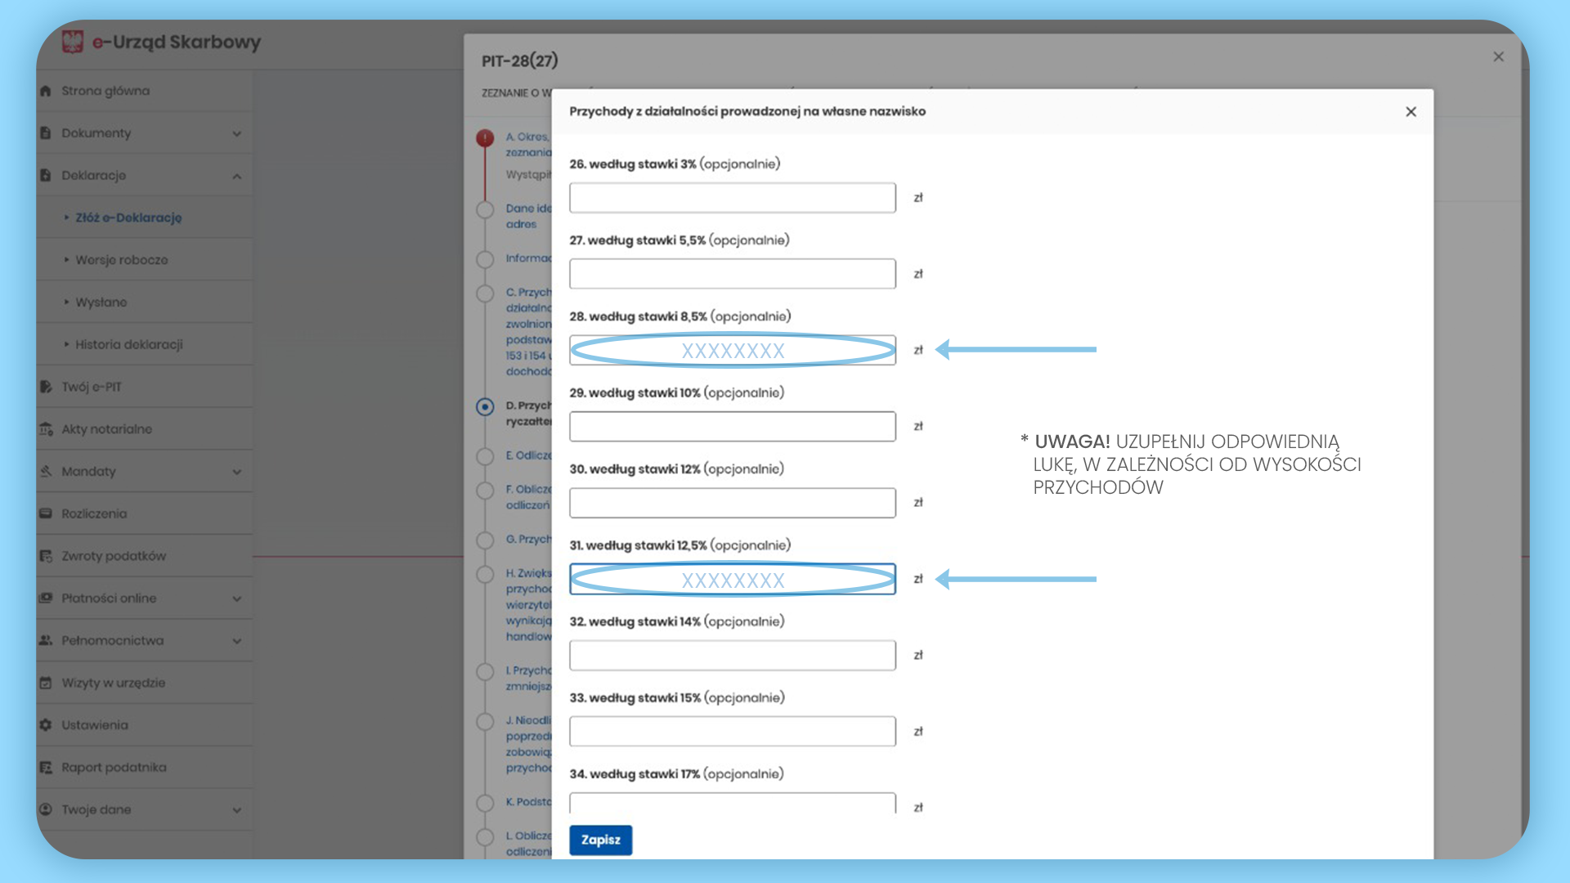The image size is (1570, 883).
Task: Select the step D radio marker
Action: [x=485, y=406]
